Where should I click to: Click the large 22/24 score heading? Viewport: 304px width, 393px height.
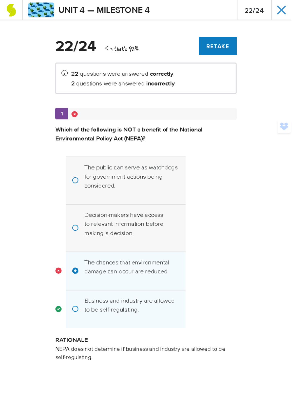[75, 46]
